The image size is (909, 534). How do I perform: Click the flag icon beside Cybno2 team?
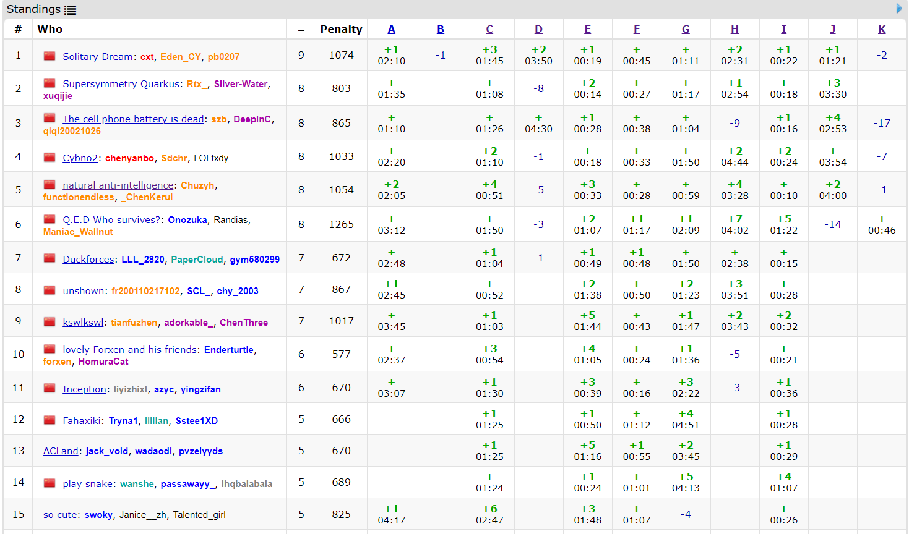(x=50, y=158)
